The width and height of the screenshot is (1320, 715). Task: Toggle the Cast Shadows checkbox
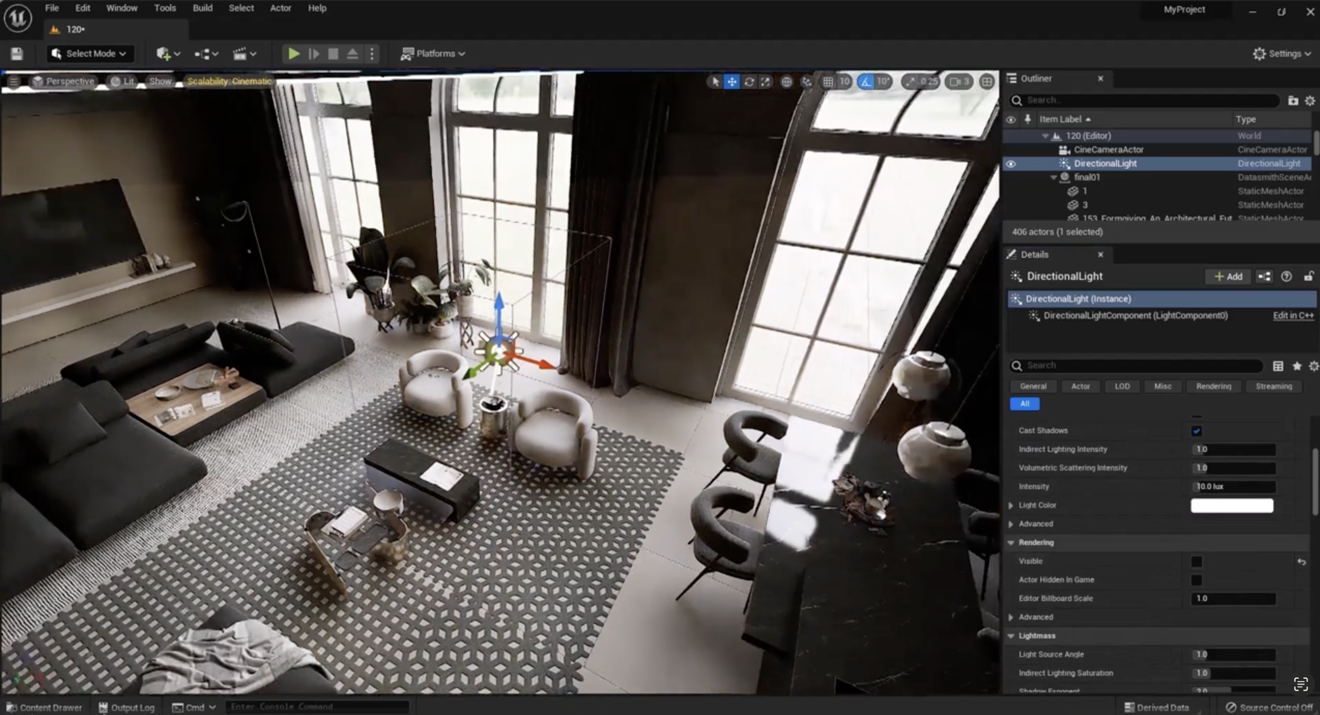coord(1196,431)
